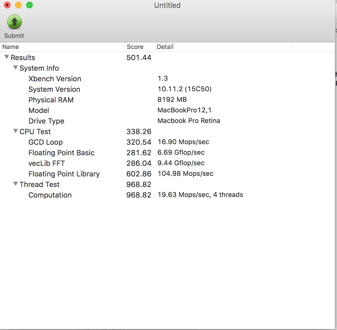337x330 pixels.
Task: Select the GCD Loop result row
Action: (45, 142)
